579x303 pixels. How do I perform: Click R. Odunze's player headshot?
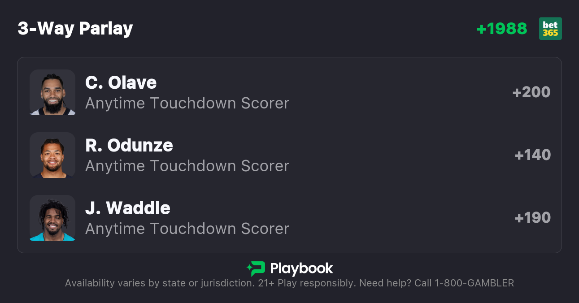(52, 155)
